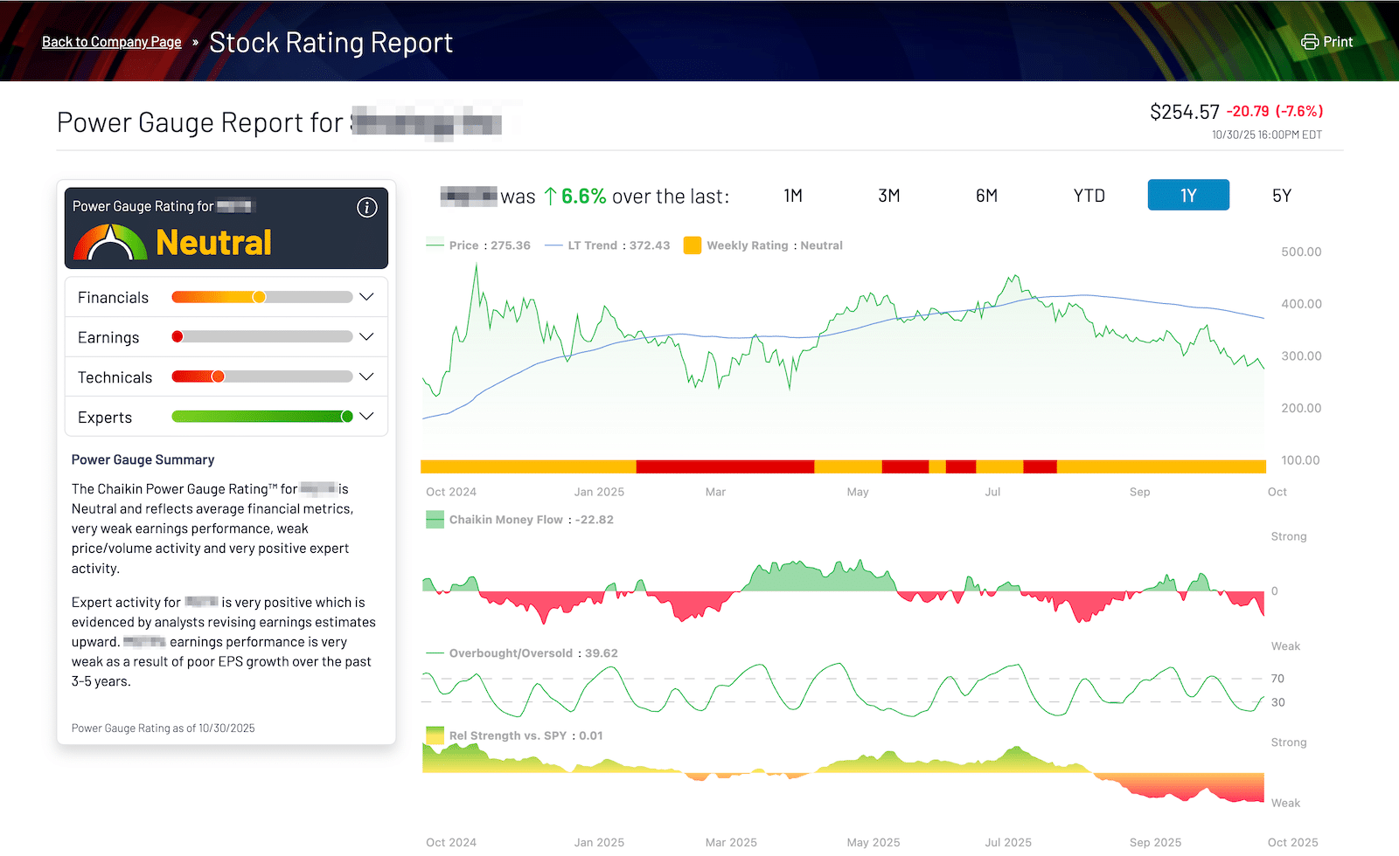Expand the Experts rating chevron

click(366, 417)
